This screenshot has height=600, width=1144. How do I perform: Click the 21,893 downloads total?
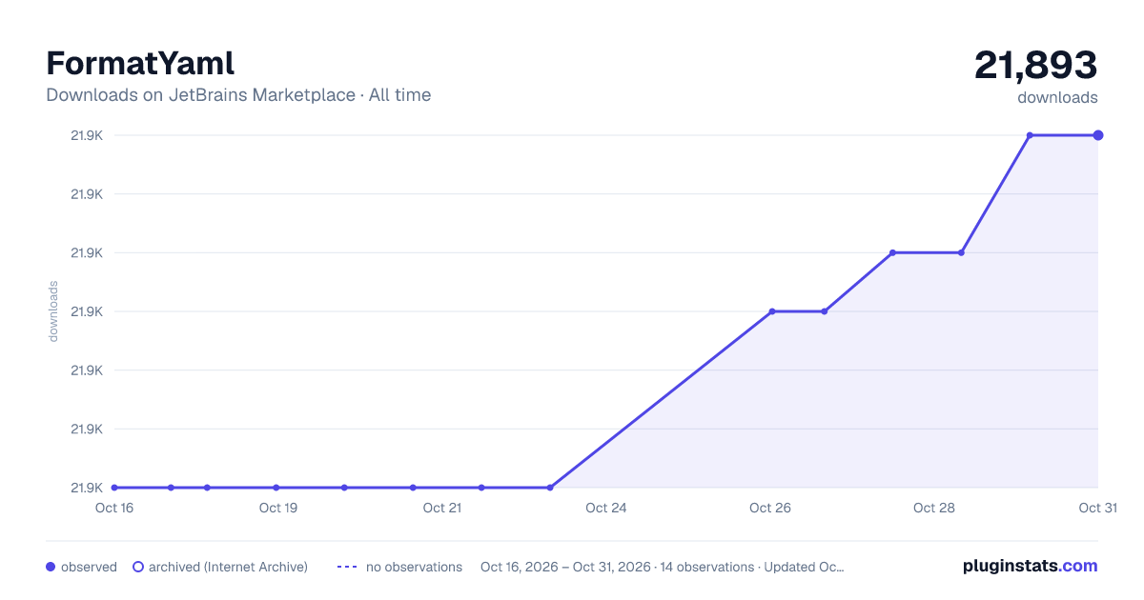[x=1035, y=66]
